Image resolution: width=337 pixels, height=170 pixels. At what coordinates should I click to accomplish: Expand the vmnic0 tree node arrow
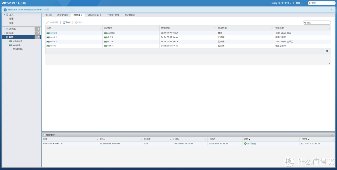[7, 45]
